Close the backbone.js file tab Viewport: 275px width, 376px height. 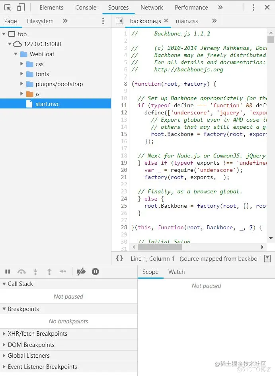point(166,21)
